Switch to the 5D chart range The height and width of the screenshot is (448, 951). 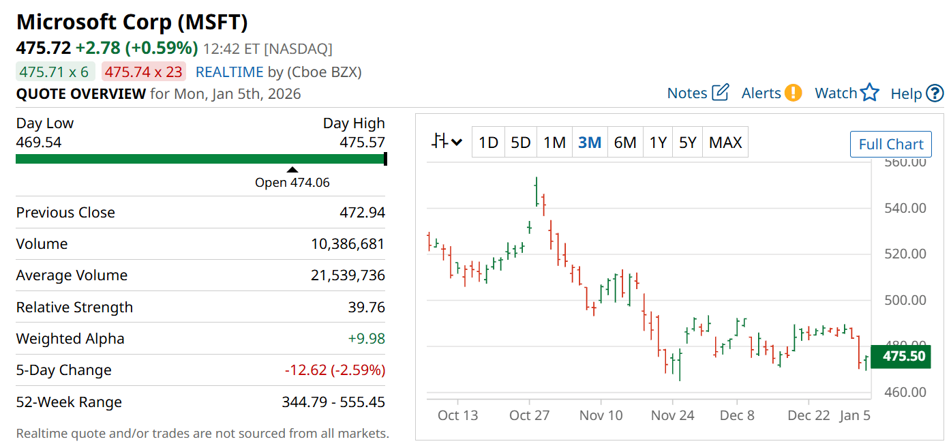(x=521, y=143)
